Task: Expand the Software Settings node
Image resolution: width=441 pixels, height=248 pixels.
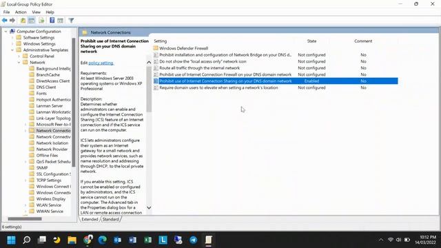Action: (x=12, y=38)
